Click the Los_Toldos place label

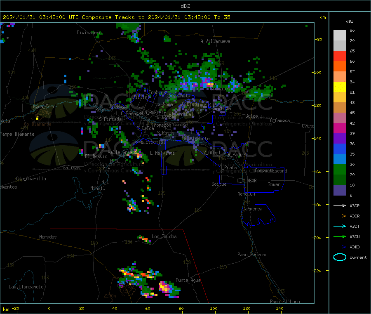click(x=164, y=236)
